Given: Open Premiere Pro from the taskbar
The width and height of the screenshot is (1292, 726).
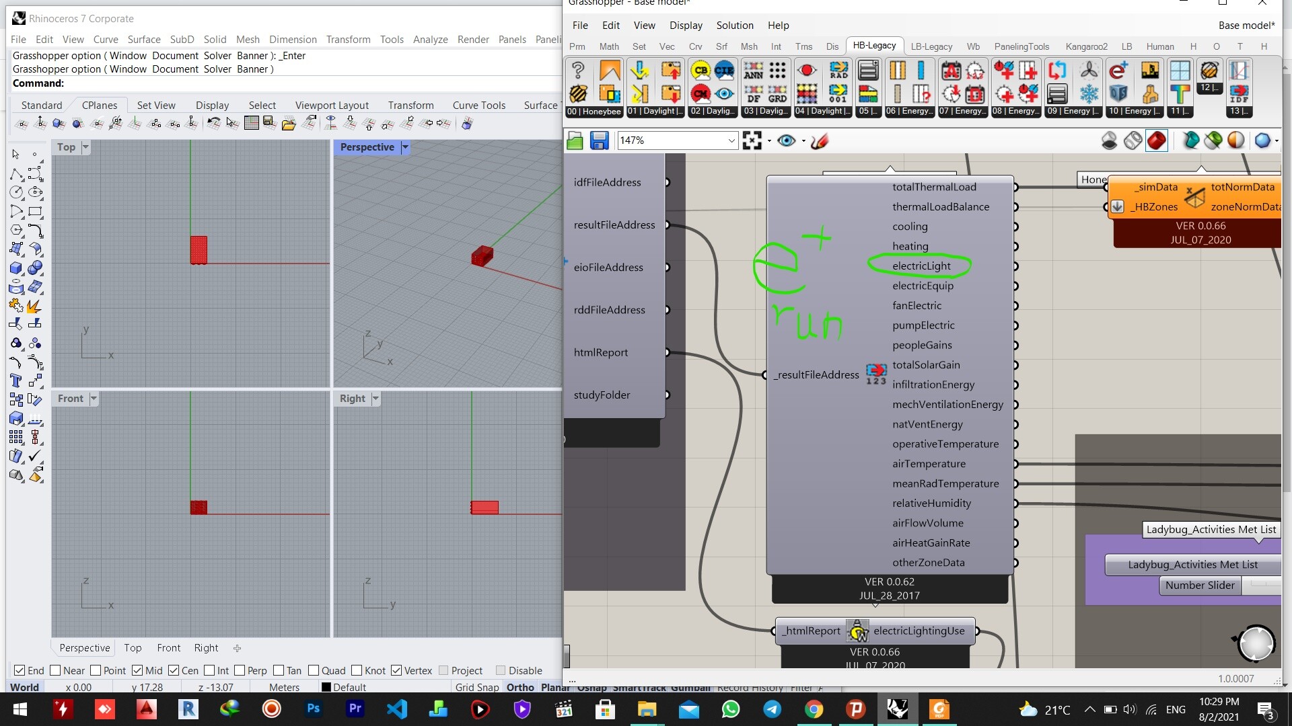Looking at the screenshot, I should tap(355, 709).
